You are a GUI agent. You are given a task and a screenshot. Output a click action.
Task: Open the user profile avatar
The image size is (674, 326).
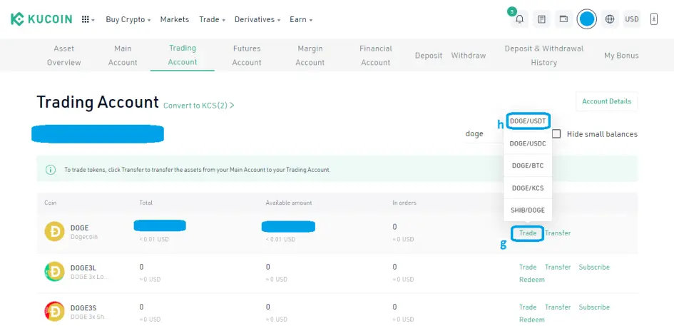tap(587, 19)
